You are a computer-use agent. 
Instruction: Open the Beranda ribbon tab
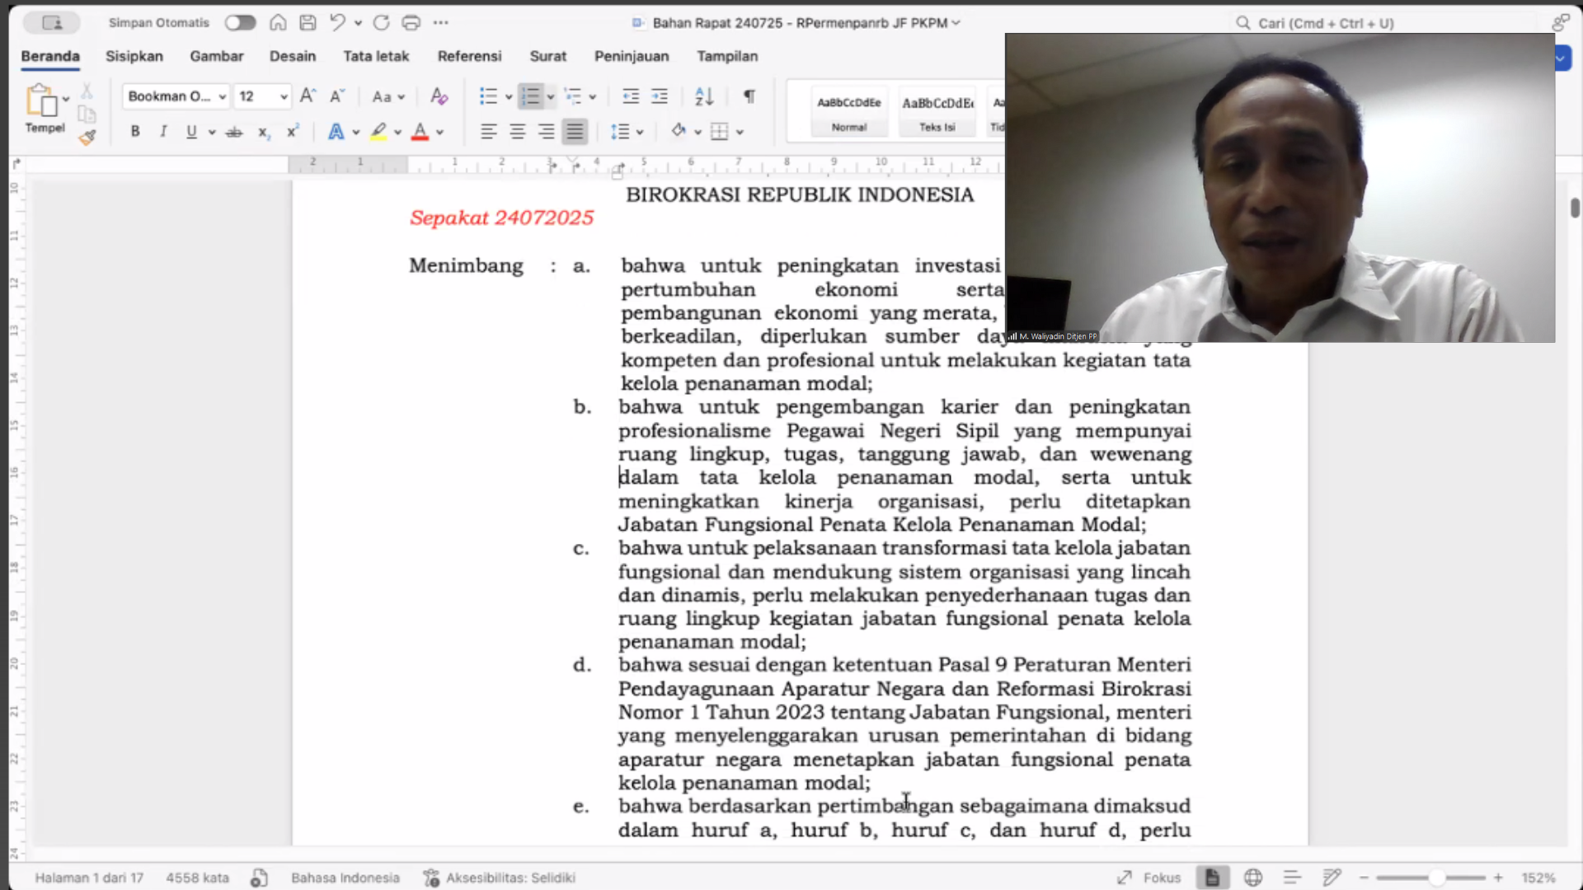pyautogui.click(x=50, y=56)
